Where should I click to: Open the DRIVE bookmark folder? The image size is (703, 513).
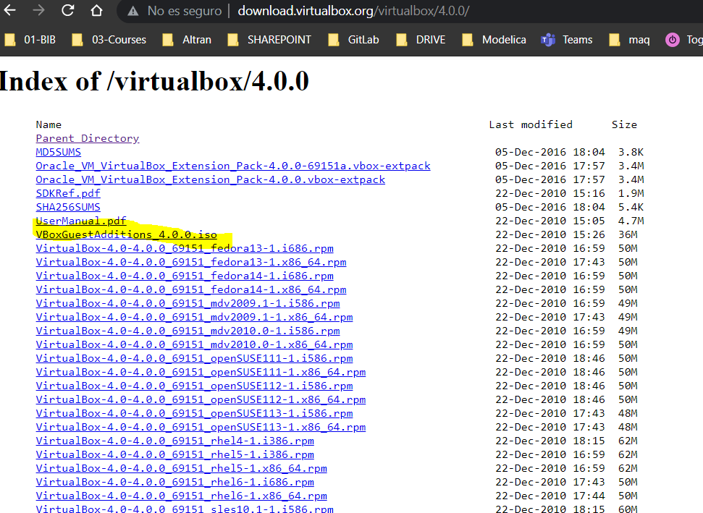pos(421,40)
